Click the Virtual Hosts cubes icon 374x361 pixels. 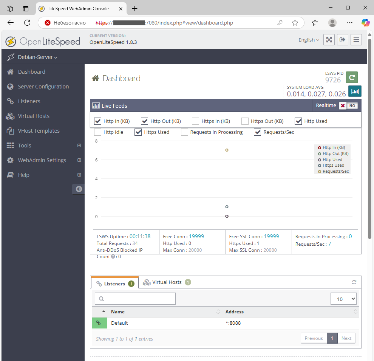coord(10,116)
